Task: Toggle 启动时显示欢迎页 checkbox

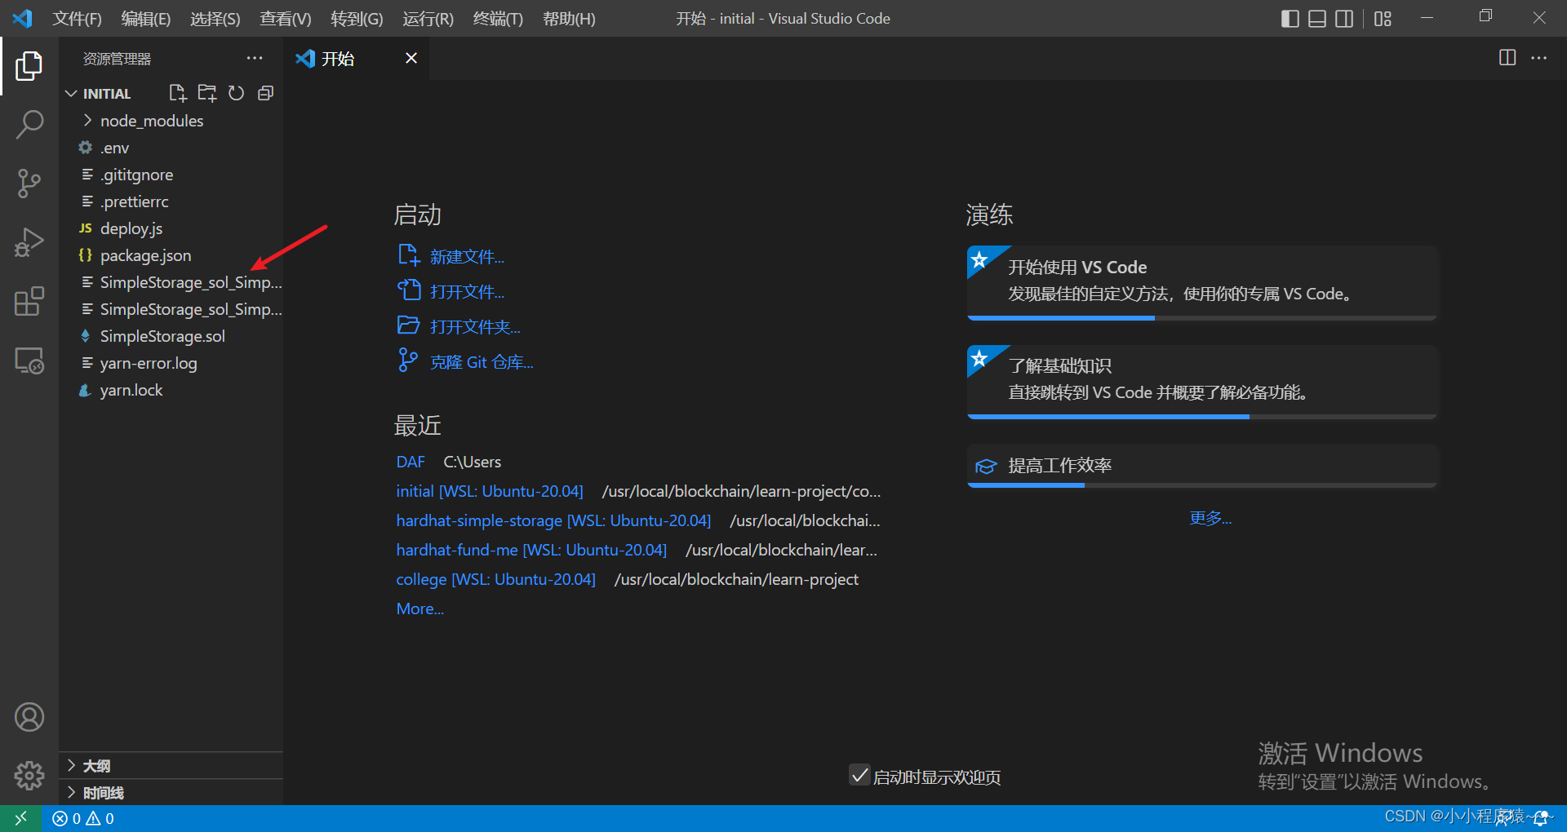Action: click(859, 775)
